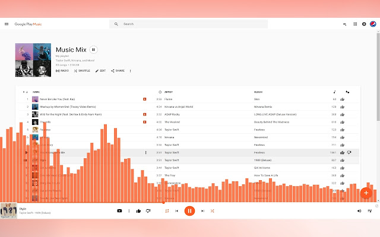Click the page vertical scrollbar
The image size is (380, 237).
pyautogui.click(x=378, y=77)
